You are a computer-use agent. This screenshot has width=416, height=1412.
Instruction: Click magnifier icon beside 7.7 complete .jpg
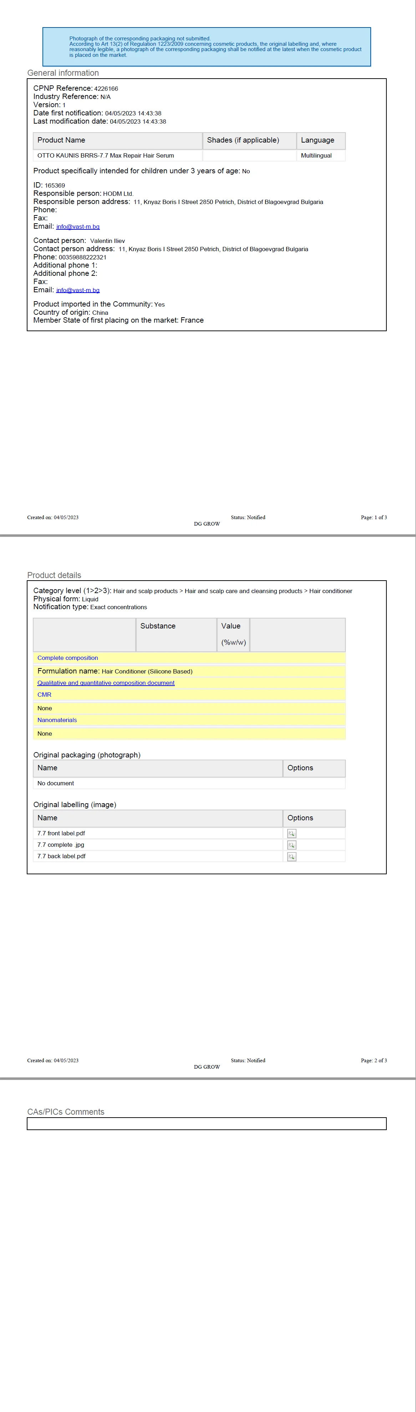[x=292, y=845]
